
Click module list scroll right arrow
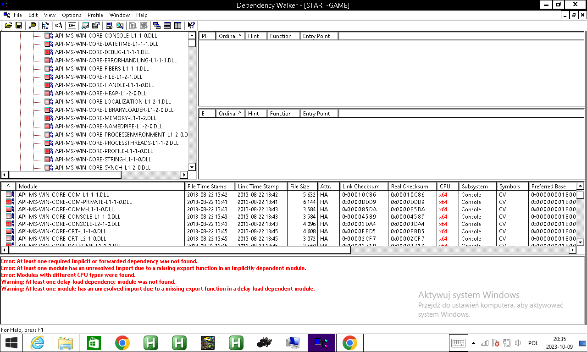click(x=572, y=250)
